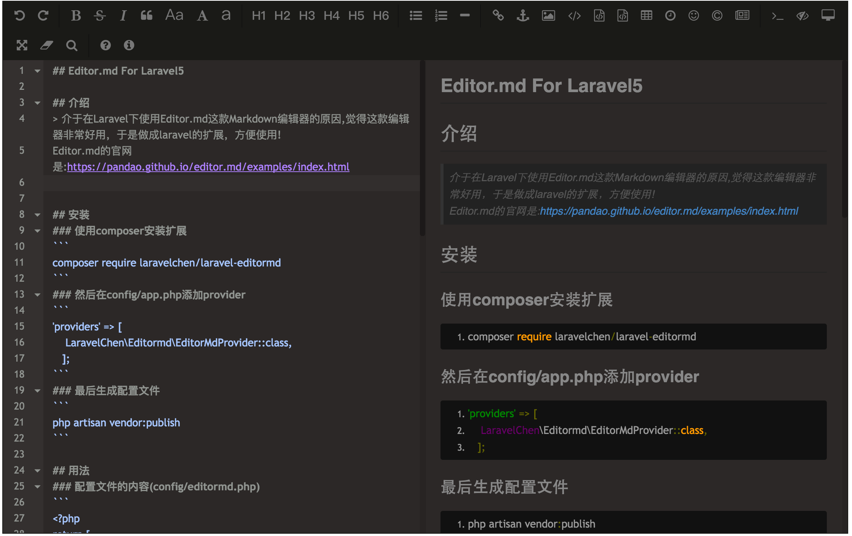Collapse fold at line 25 配置文件的内容
This screenshot has height=536, width=852.
(37, 487)
